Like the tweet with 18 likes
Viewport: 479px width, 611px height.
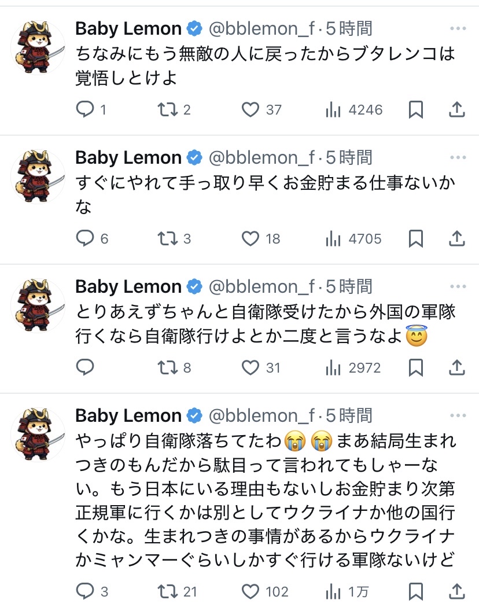pyautogui.click(x=250, y=238)
